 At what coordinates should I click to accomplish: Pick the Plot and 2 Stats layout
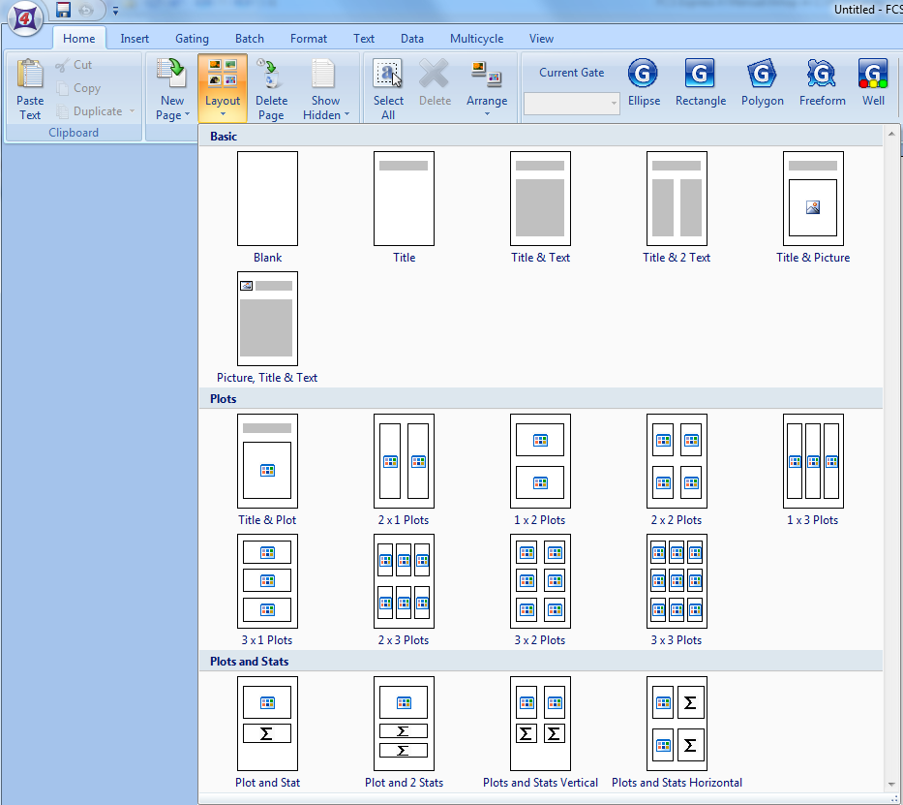(x=404, y=724)
